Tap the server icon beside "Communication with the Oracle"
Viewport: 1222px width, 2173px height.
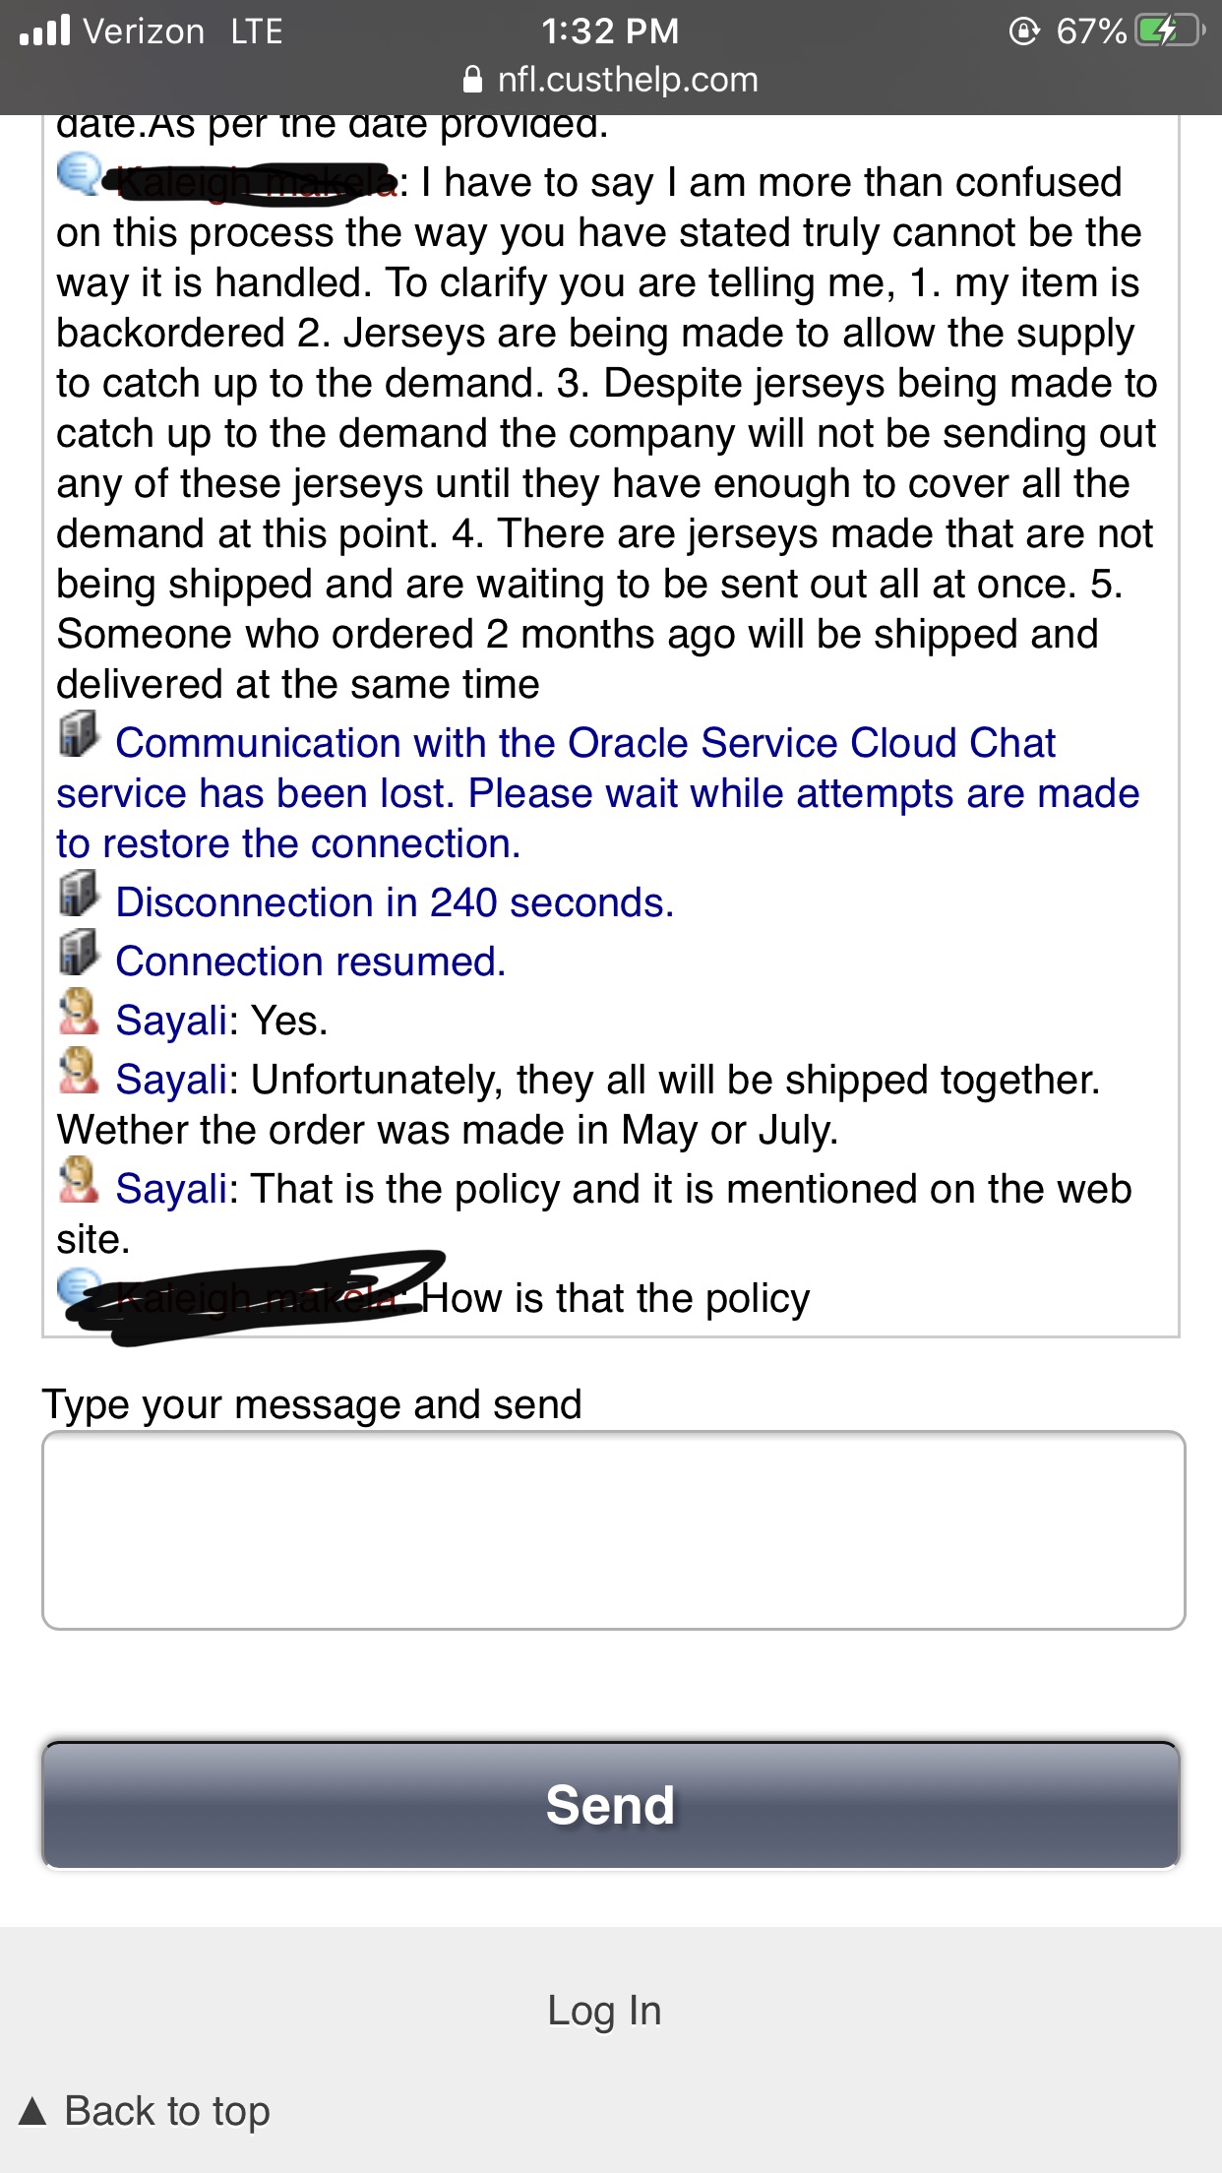79,734
